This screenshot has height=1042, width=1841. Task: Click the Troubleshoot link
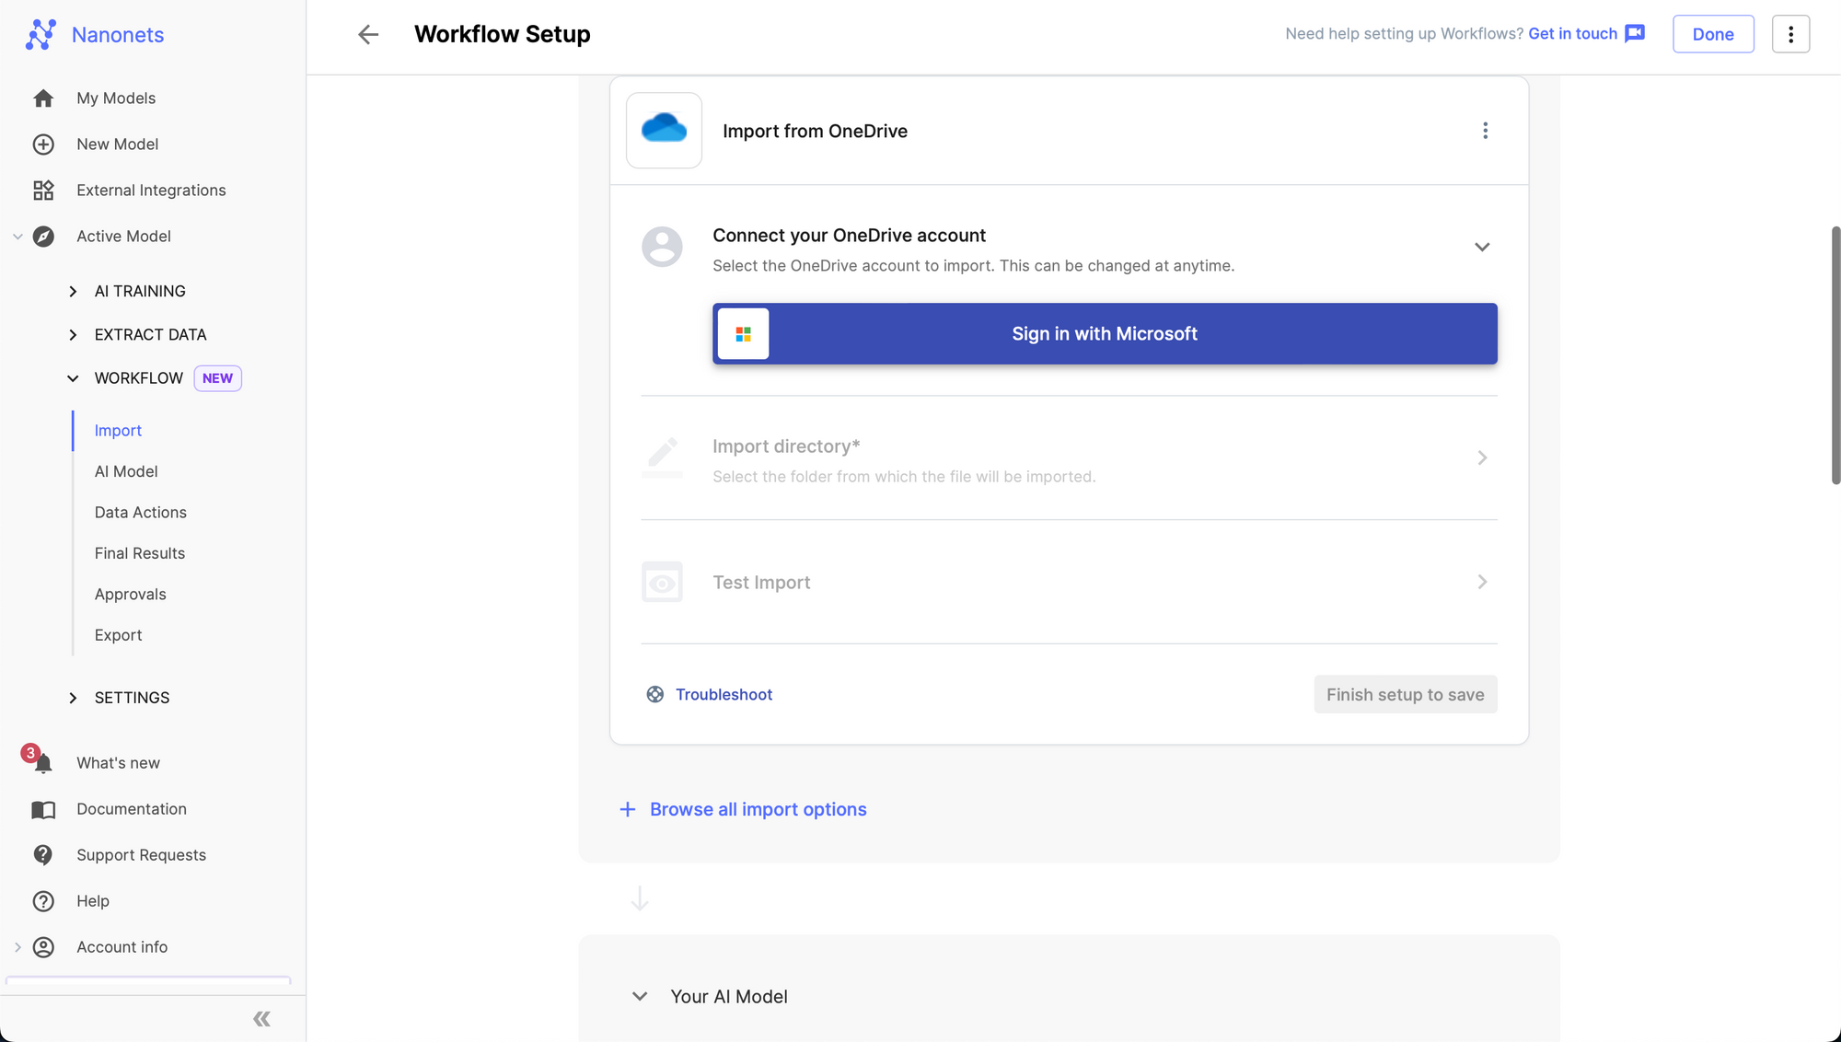(x=724, y=695)
